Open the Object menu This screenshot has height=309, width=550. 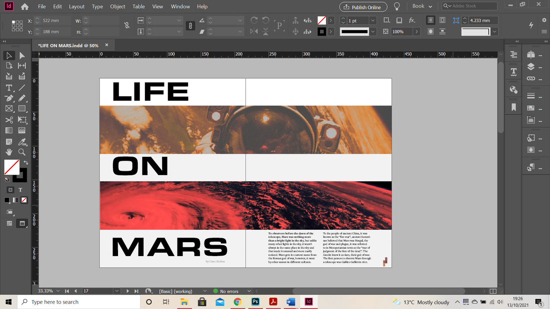tap(117, 6)
